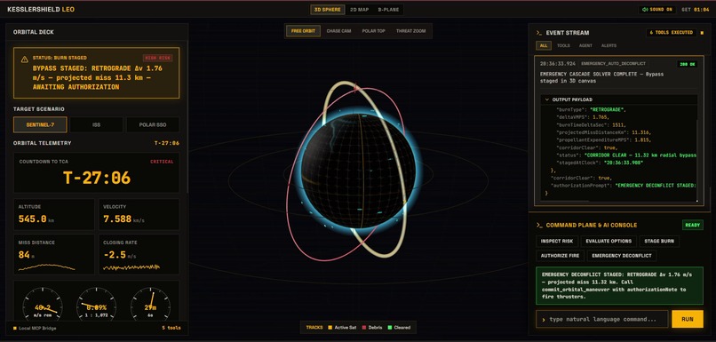Toggle the Sound On control
This screenshot has width=716, height=342.
pyautogui.click(x=657, y=9)
